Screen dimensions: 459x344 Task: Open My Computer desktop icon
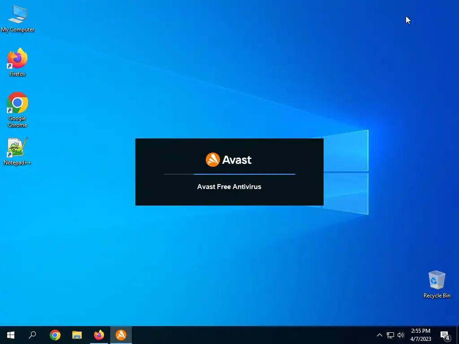click(x=17, y=19)
